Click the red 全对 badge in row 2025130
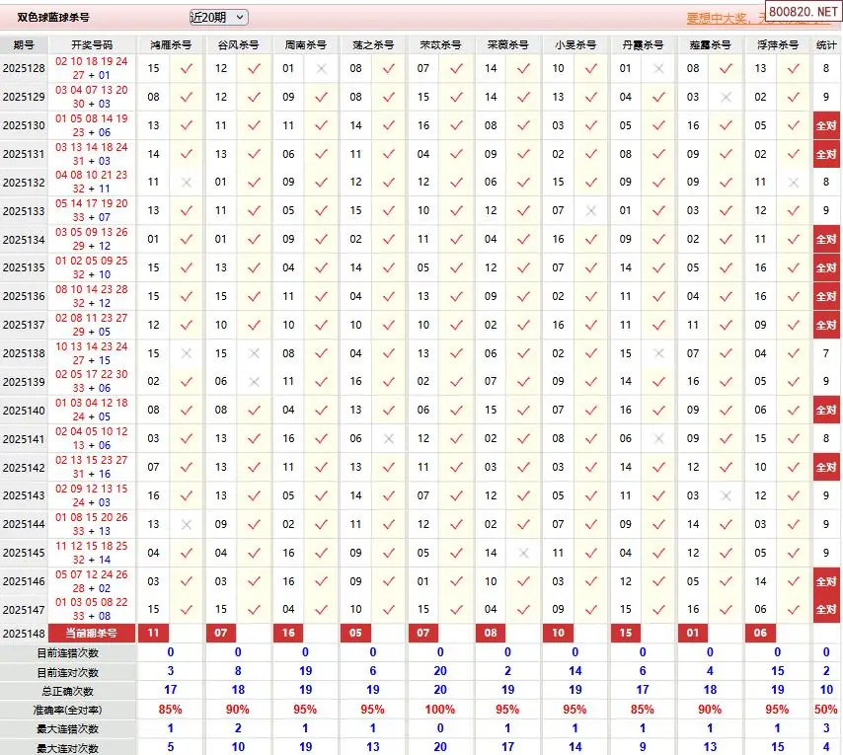The height and width of the screenshot is (755, 843). pyautogui.click(x=826, y=126)
